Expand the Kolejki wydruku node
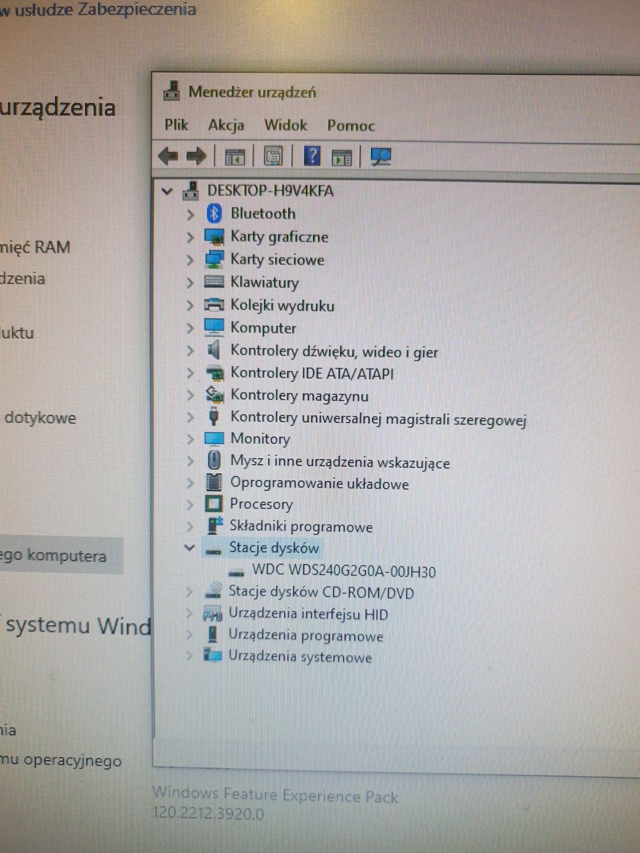The height and width of the screenshot is (853, 640). (x=190, y=305)
